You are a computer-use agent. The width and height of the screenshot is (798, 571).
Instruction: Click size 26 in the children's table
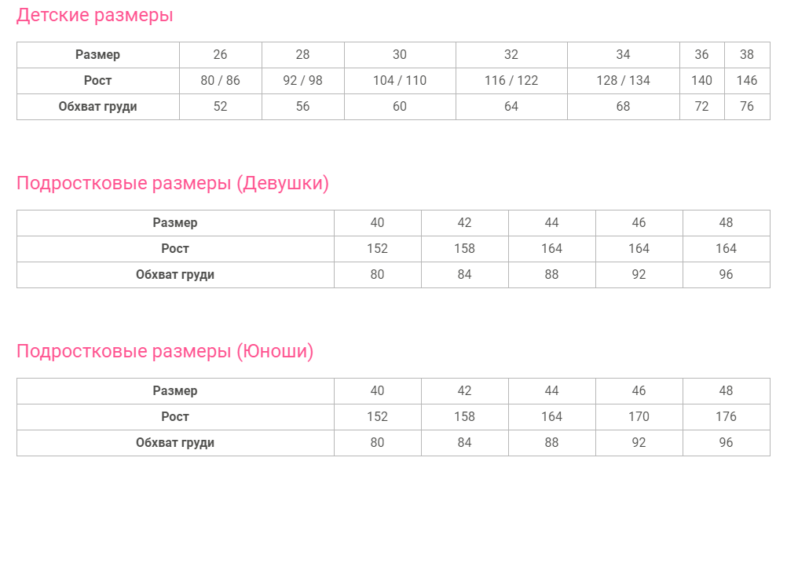pos(220,55)
